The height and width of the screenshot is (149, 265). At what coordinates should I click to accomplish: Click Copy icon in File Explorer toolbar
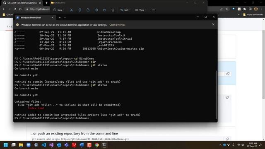79,10
